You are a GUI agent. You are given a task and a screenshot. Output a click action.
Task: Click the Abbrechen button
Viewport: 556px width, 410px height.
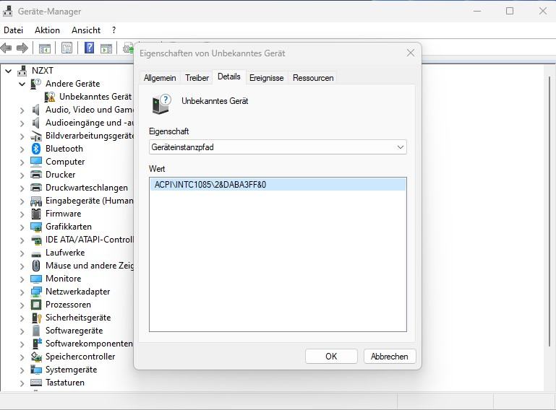(389, 356)
